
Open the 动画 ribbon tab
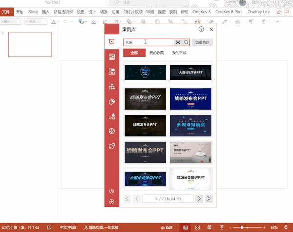click(115, 12)
